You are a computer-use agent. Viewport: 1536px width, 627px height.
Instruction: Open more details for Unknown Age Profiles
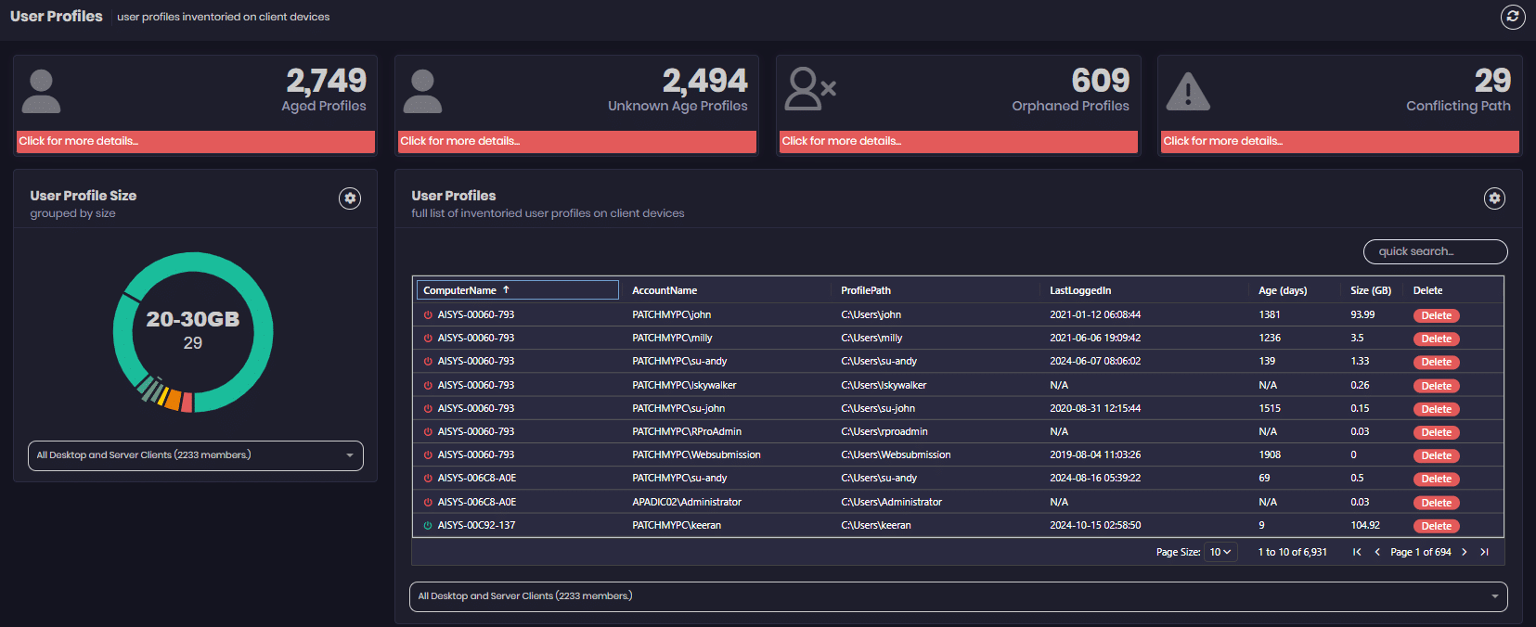pyautogui.click(x=576, y=141)
